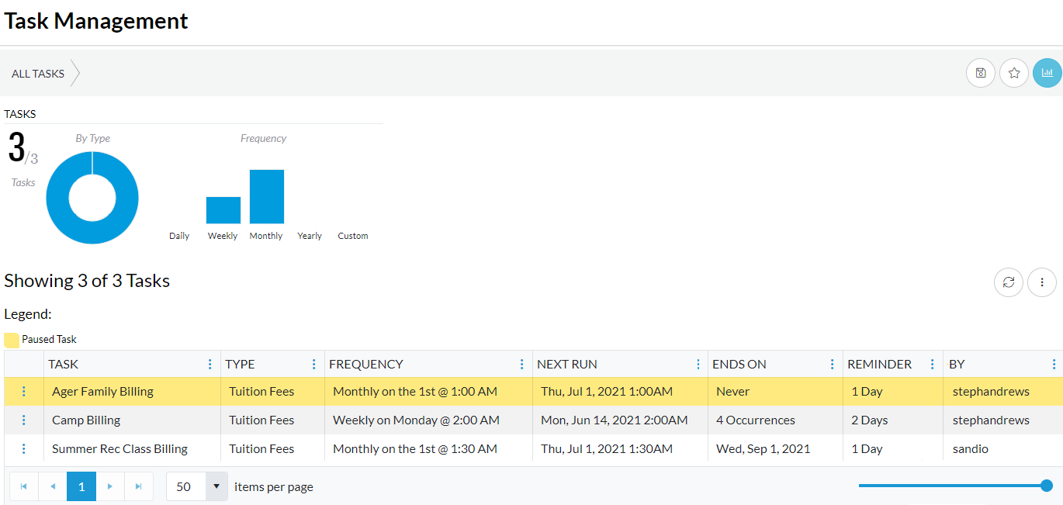
Task: Open the ENDS ON column menu dots
Action: point(832,364)
